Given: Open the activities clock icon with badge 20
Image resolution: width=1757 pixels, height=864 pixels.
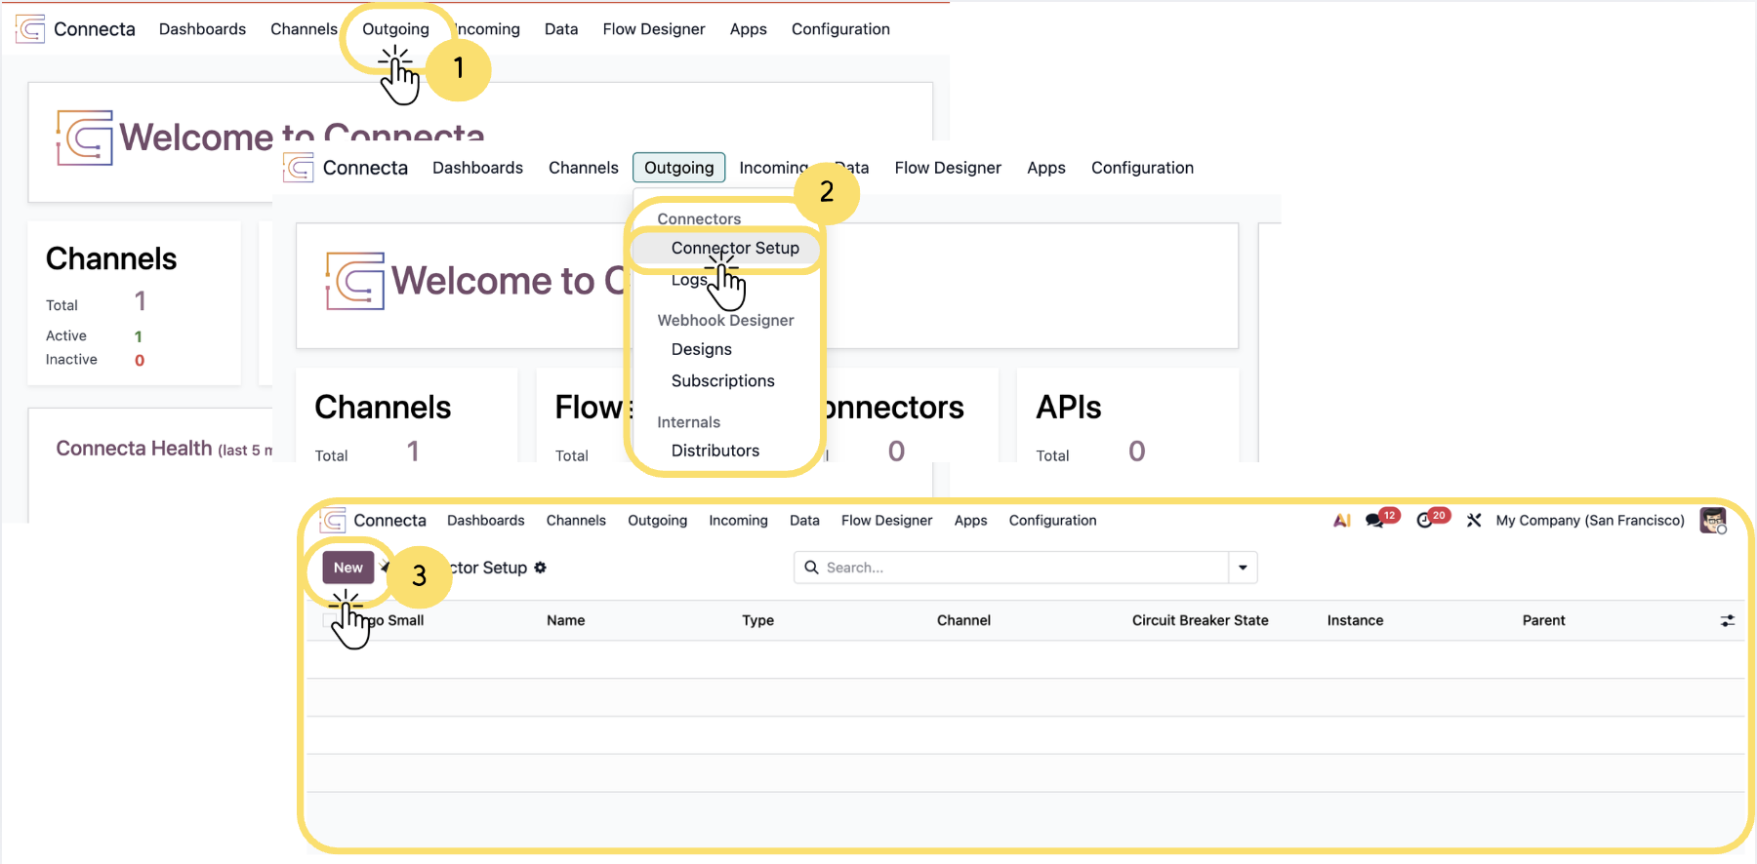Looking at the screenshot, I should pos(1425,521).
